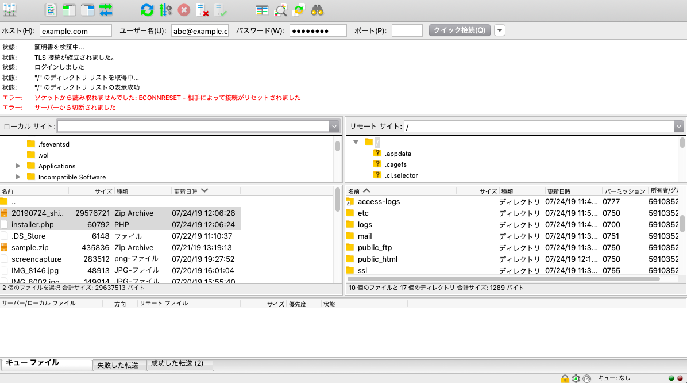Expand the Applications folder in local tree

[x=17, y=166]
